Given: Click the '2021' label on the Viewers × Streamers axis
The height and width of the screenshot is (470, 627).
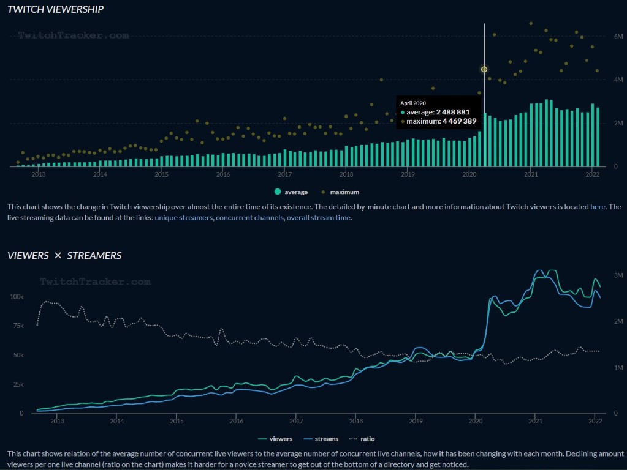Looking at the screenshot, I should coord(536,421).
